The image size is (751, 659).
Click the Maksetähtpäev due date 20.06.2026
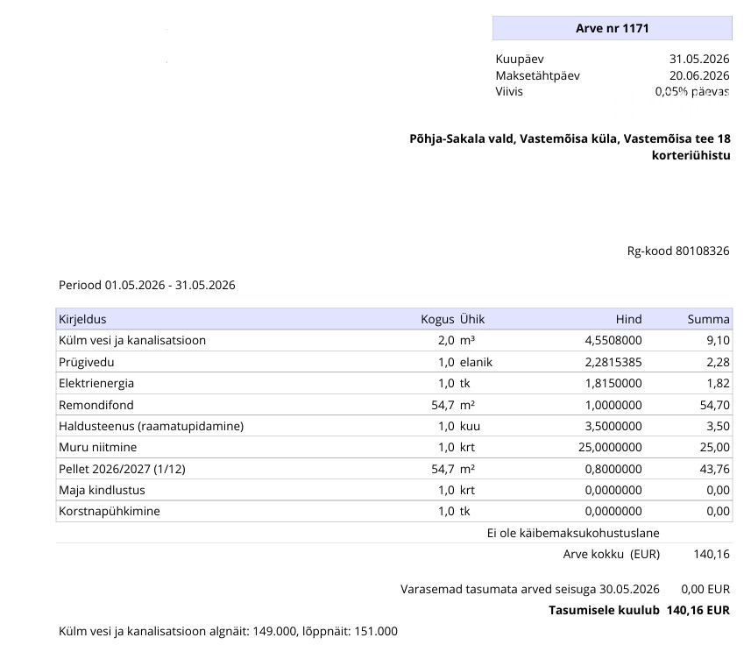(x=699, y=75)
